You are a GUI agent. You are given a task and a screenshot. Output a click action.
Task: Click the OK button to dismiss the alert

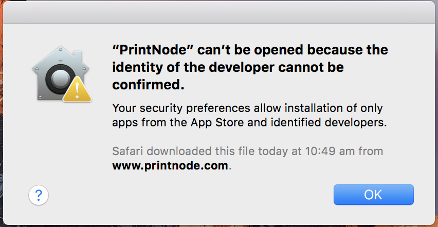click(x=373, y=195)
